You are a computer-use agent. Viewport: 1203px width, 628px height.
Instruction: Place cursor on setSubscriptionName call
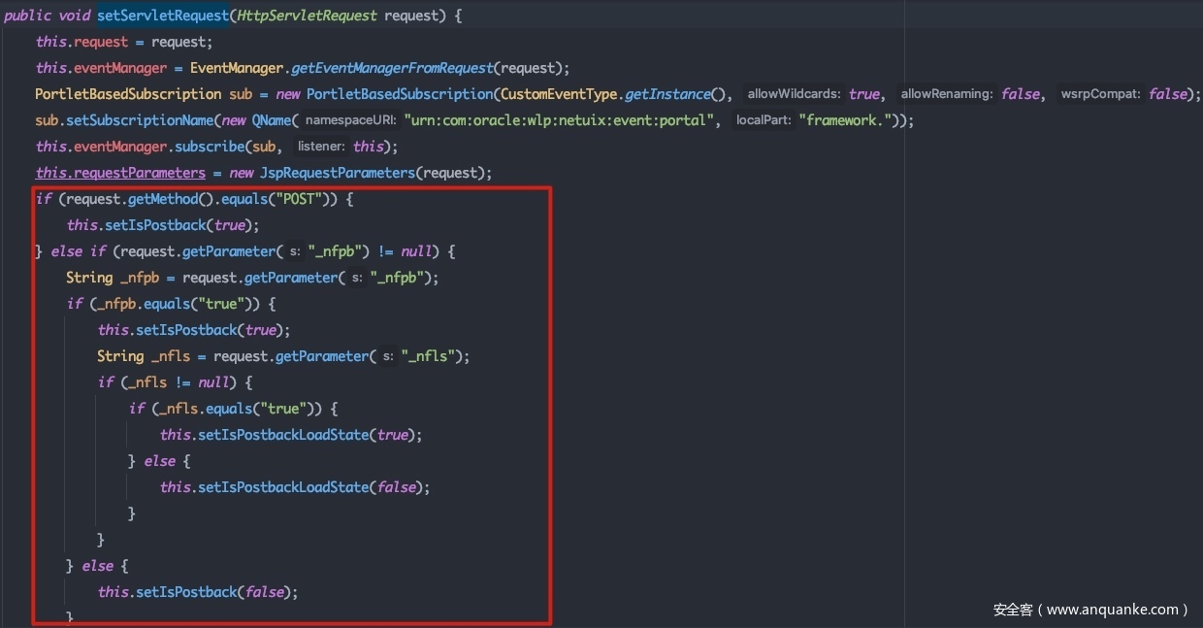[x=138, y=120]
